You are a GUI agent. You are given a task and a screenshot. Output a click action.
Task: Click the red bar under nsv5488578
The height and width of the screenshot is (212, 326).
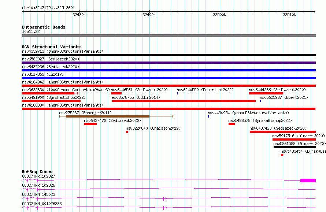point(231,124)
